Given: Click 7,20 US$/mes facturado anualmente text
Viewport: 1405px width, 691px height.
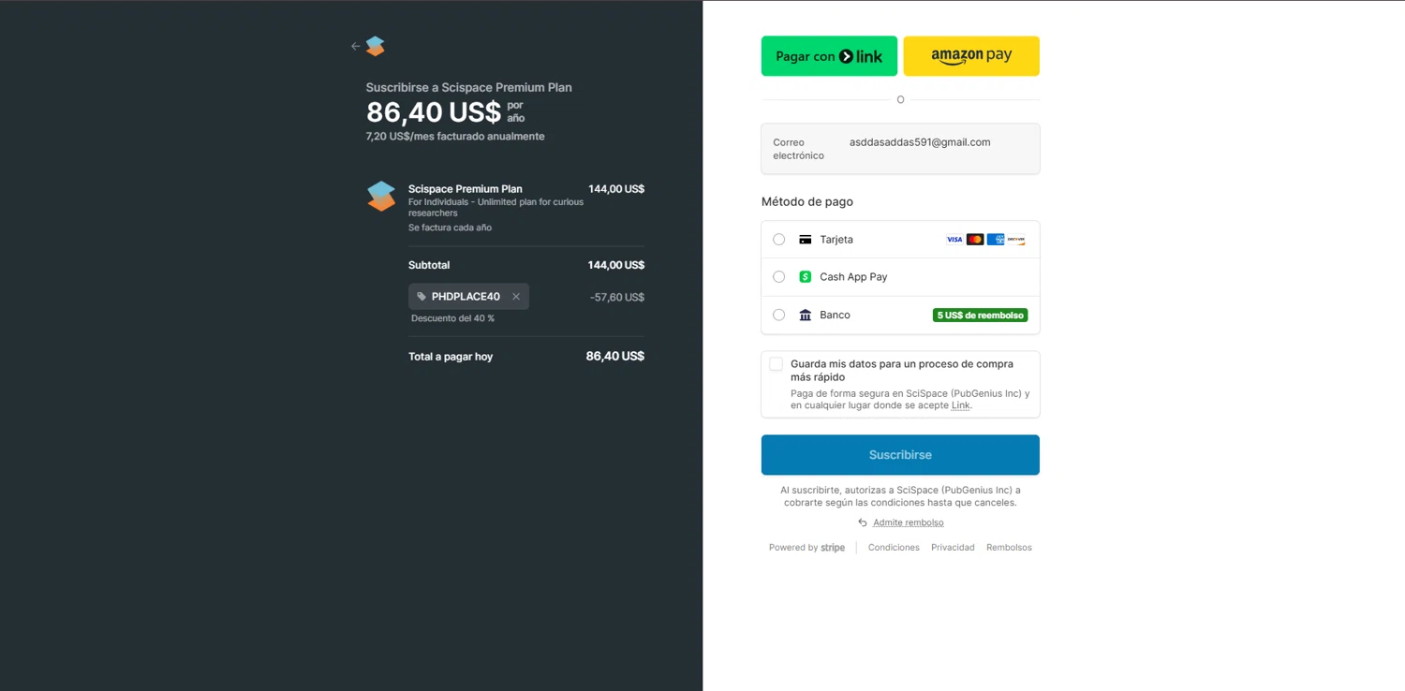Looking at the screenshot, I should pyautogui.click(x=455, y=137).
